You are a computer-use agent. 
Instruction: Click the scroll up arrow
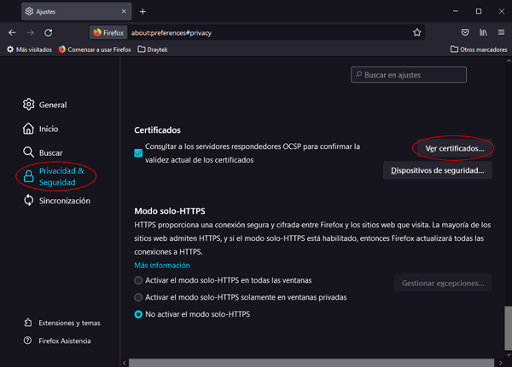(509, 61)
